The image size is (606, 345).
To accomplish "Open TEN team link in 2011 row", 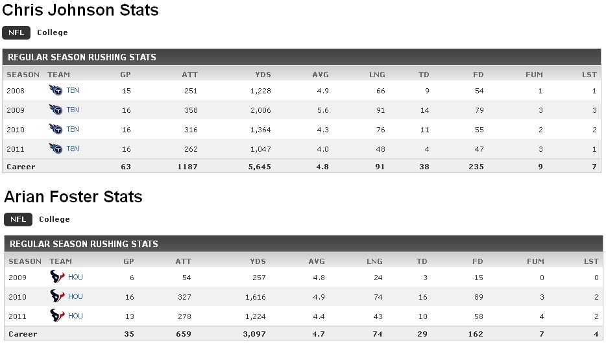I will [73, 149].
